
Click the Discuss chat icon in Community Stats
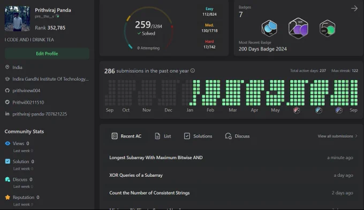7,180
